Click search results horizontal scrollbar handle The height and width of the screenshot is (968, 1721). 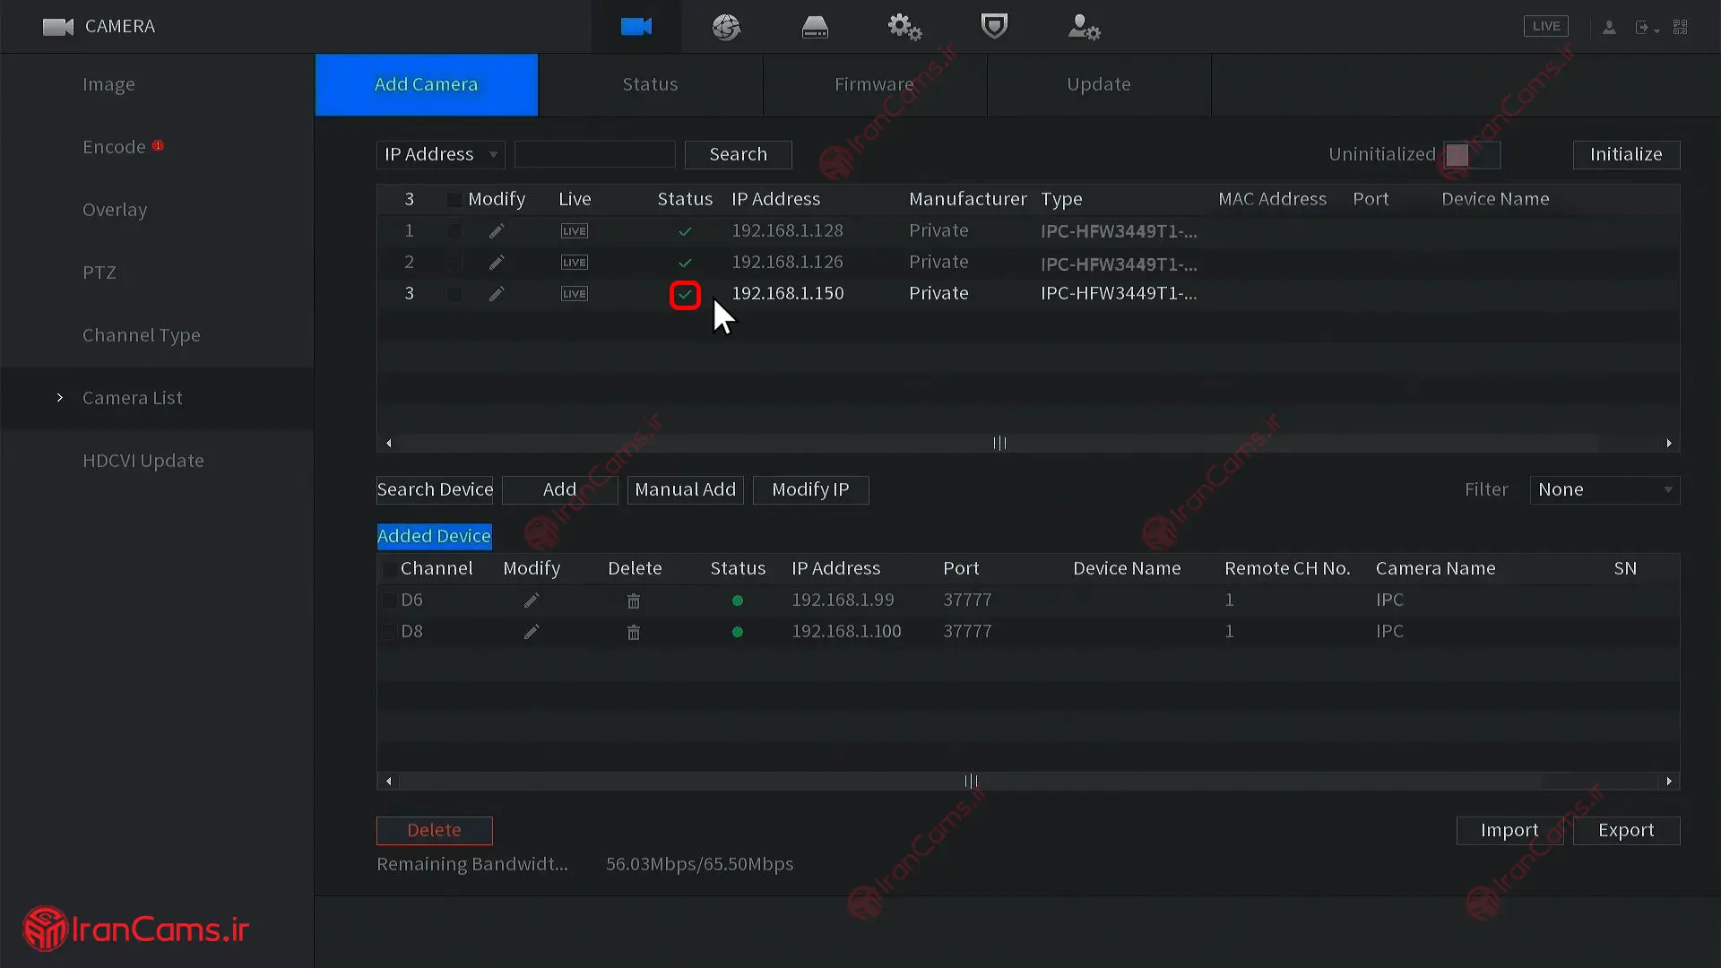[999, 443]
